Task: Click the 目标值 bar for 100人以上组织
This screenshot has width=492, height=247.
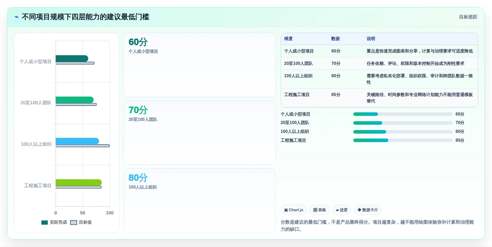Action: pos(82,146)
